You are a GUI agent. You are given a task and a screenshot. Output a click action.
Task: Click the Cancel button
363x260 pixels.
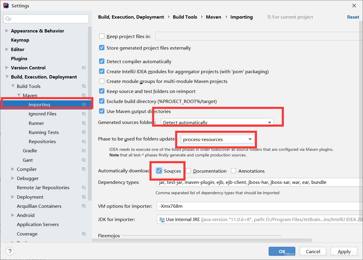(x=313, y=251)
